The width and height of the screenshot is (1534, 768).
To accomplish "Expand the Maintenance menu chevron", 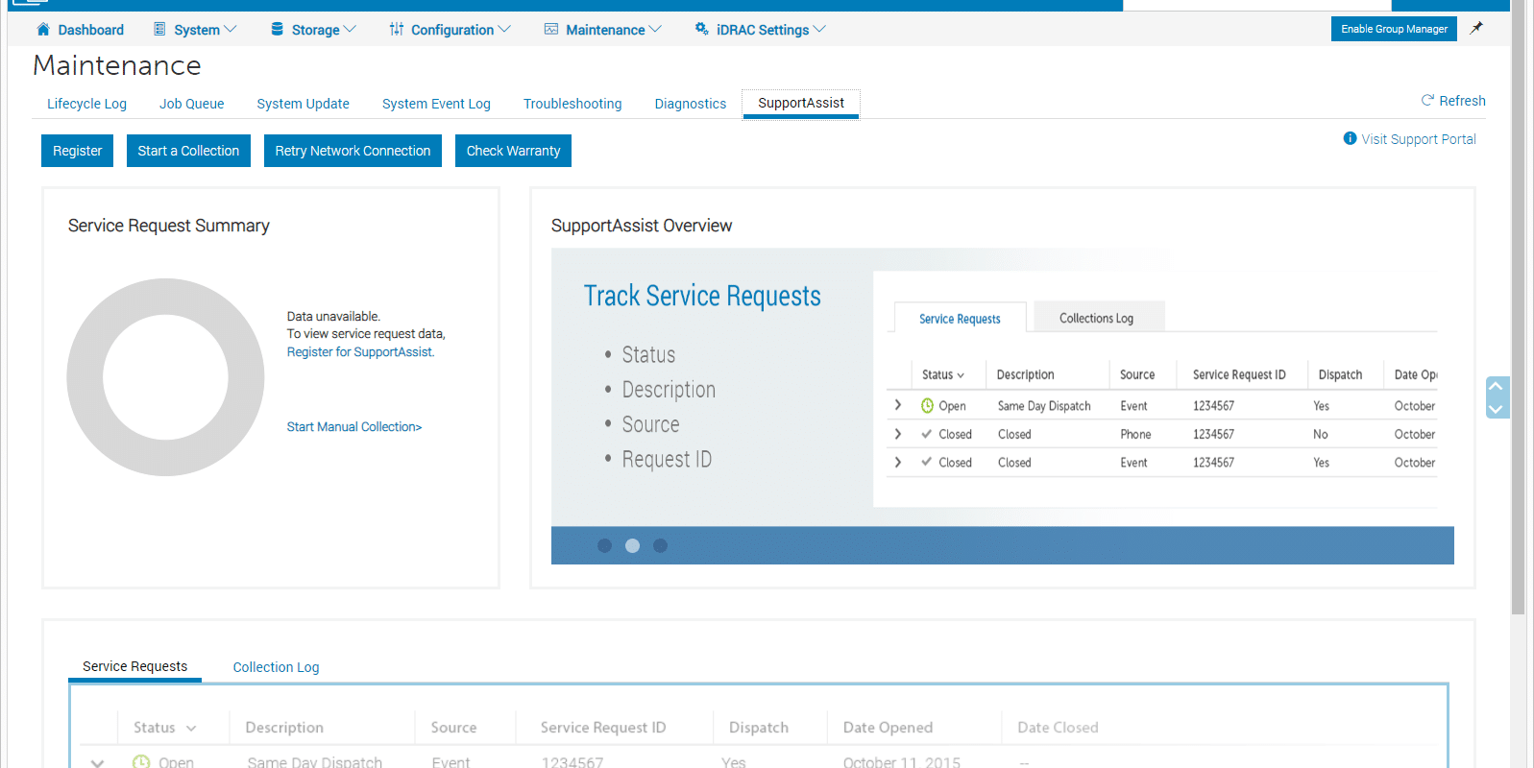I will tap(655, 30).
